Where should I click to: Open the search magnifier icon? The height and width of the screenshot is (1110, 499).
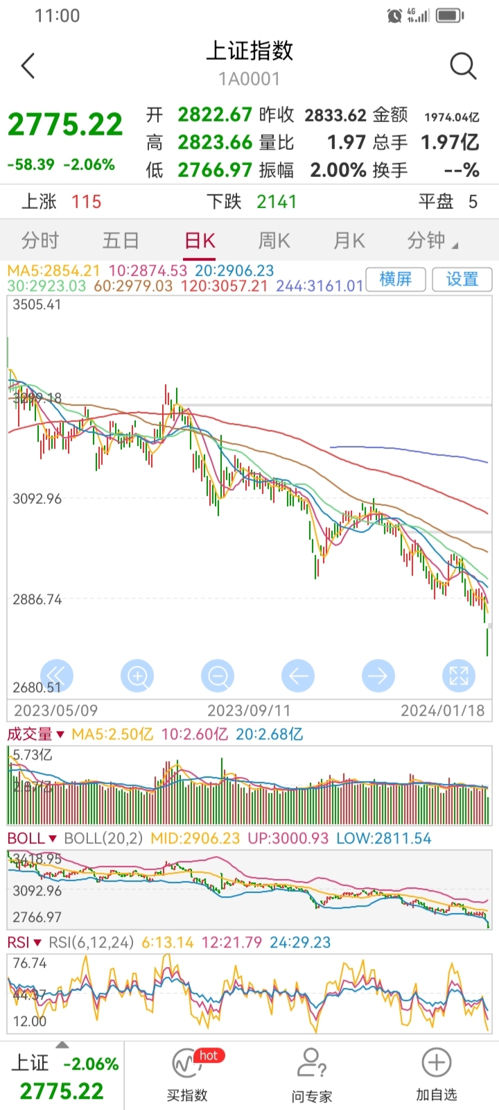(462, 67)
